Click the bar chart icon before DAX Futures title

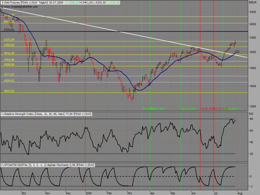pyautogui.click(x=2, y=3)
